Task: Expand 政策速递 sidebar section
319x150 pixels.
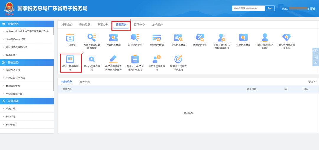Action: tap(27, 101)
